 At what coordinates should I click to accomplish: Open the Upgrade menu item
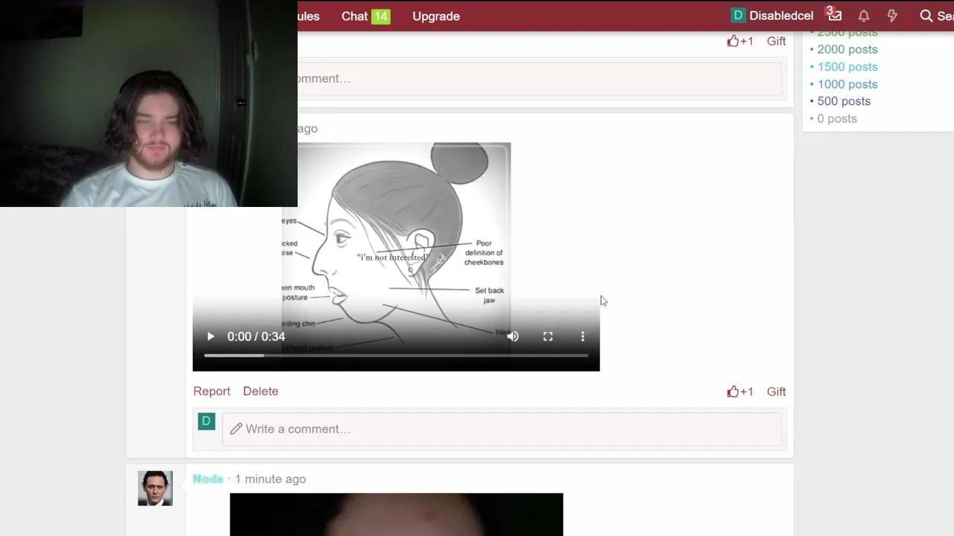(x=436, y=16)
